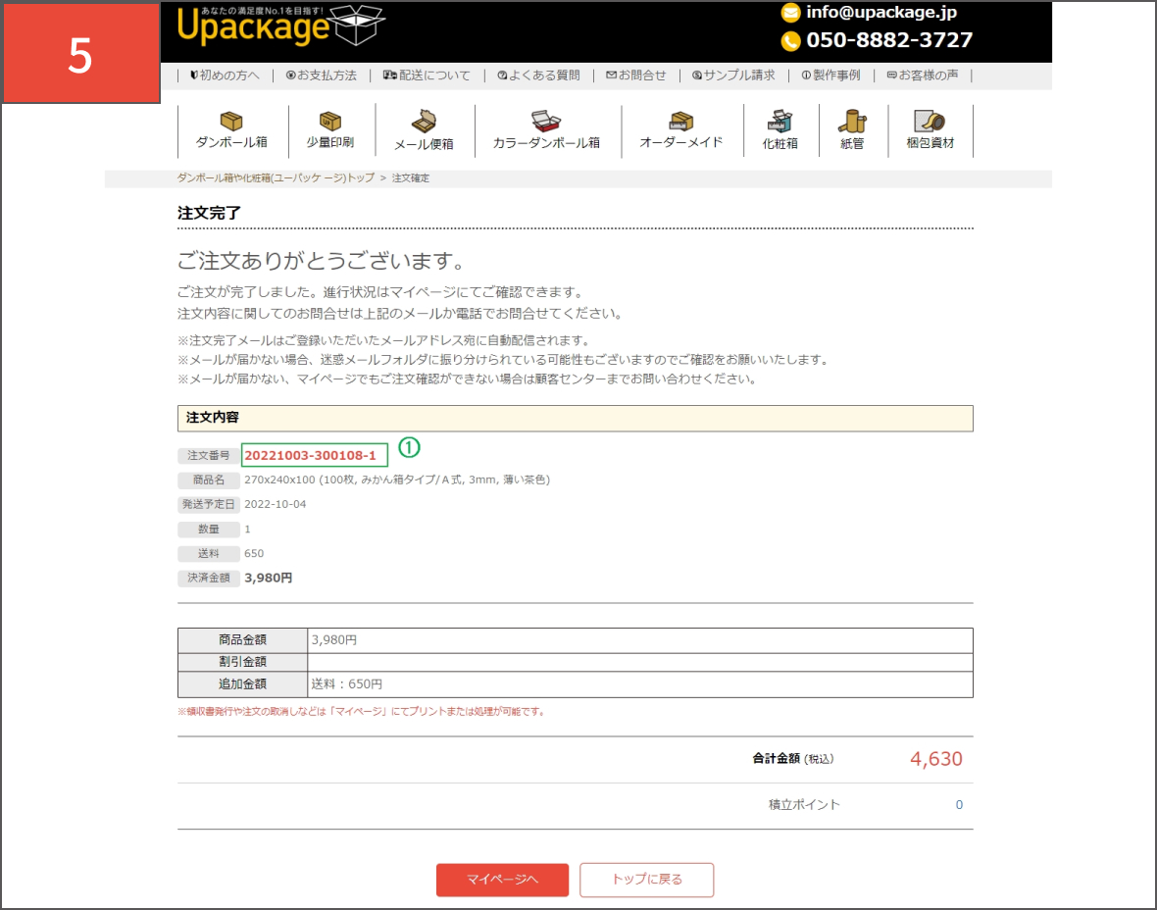Image resolution: width=1157 pixels, height=910 pixels.
Task: Click the phone icon beside 050-8882-3727
Action: click(x=790, y=40)
